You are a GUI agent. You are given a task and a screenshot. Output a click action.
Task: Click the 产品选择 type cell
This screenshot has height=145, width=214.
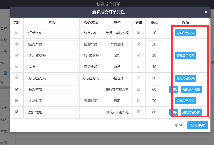[x=117, y=44]
